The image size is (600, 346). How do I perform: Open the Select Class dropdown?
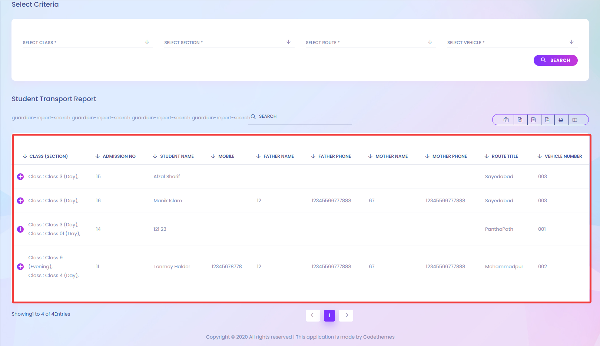click(88, 42)
